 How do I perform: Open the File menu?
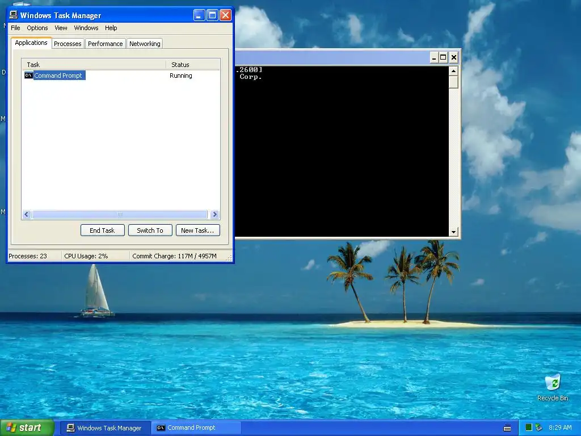click(15, 28)
